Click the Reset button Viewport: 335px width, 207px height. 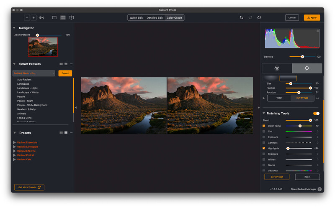[x=307, y=177]
